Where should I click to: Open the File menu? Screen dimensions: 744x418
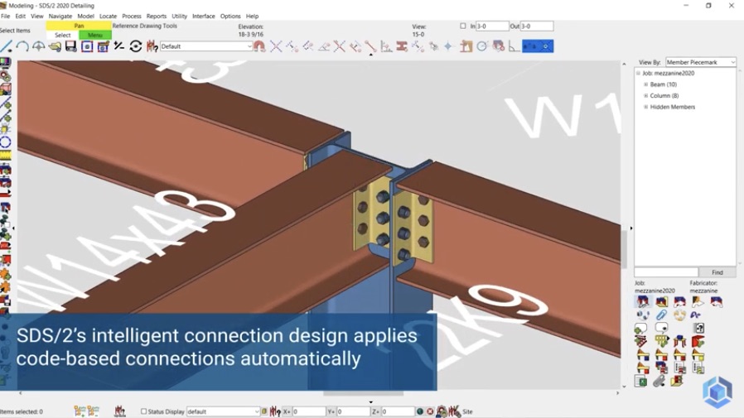pos(5,16)
